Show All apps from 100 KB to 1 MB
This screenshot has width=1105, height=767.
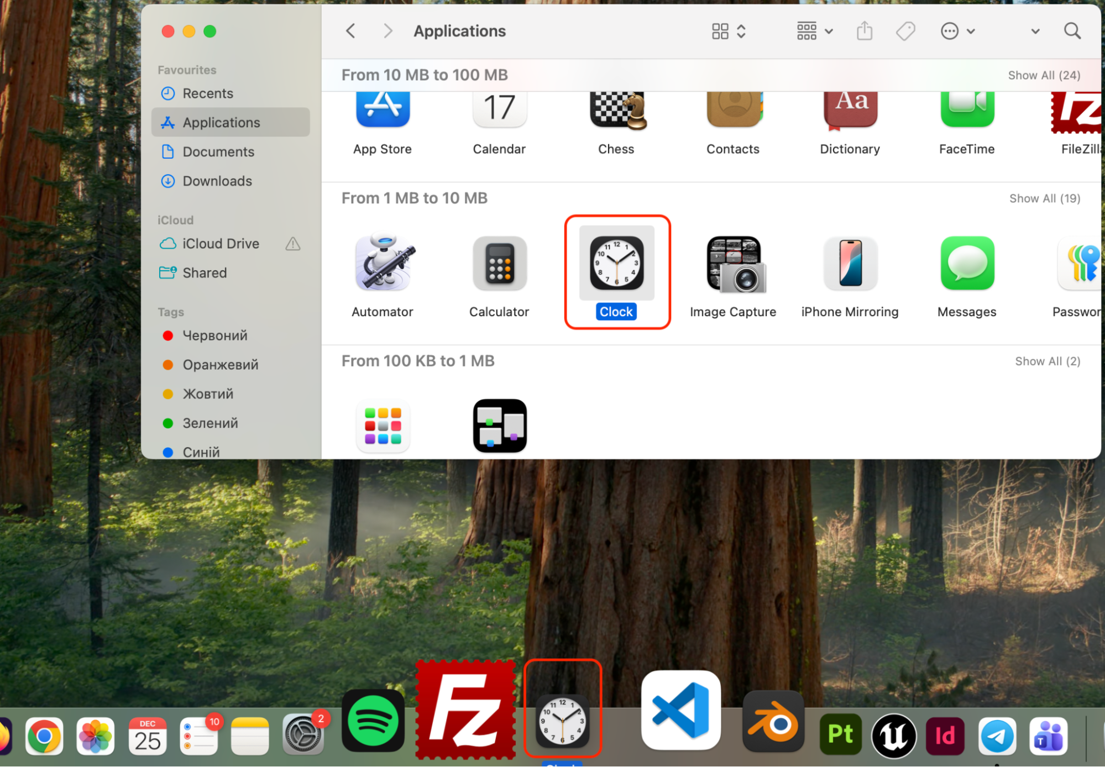1047,361
